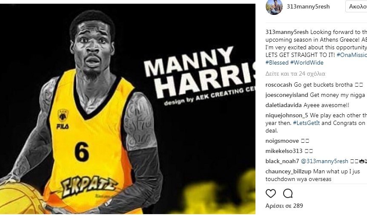Viewport: 367px width, 215px height.
Task: Click the heart like icon
Action: pyautogui.click(x=271, y=193)
